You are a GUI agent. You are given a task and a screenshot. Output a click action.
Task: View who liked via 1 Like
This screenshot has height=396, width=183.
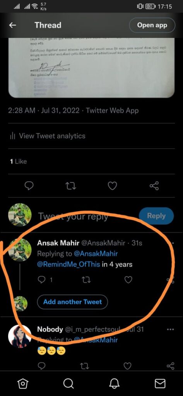point(18,161)
